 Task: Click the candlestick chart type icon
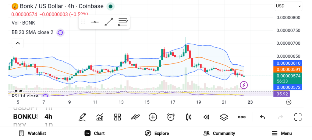(x=189, y=117)
